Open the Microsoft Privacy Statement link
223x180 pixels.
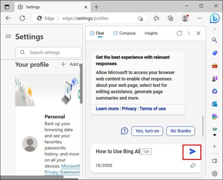[x=62, y=169]
